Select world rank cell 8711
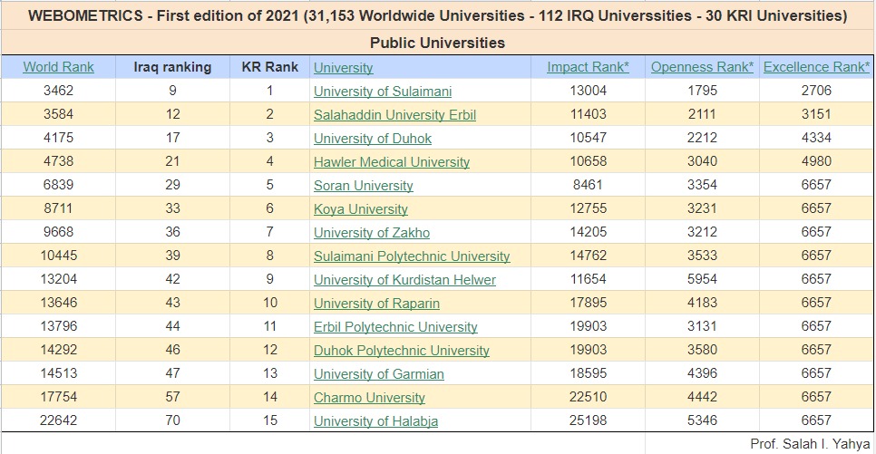 coord(58,208)
